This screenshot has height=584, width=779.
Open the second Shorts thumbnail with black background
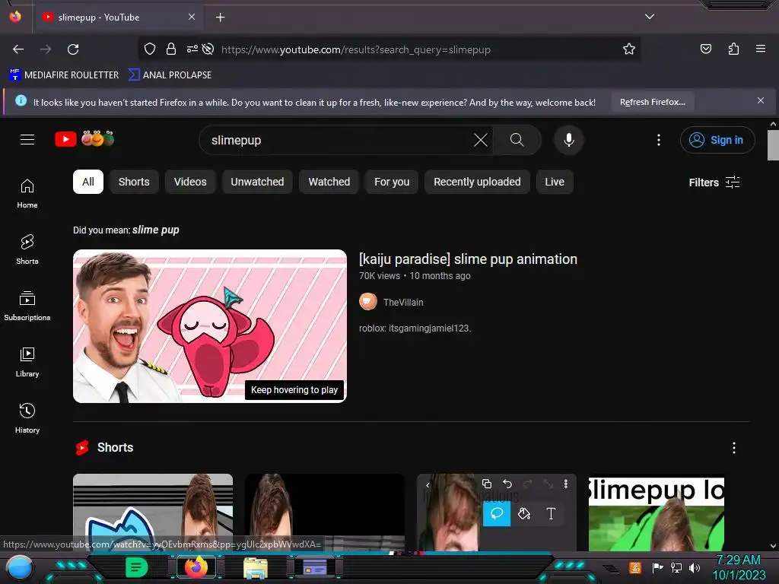click(x=324, y=513)
